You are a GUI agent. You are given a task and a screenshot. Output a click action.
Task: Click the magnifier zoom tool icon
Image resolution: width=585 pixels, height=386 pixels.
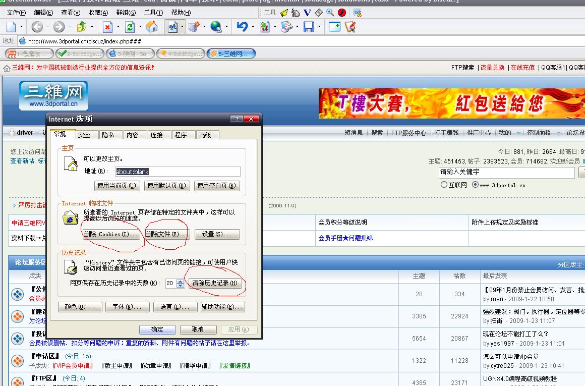point(330,13)
